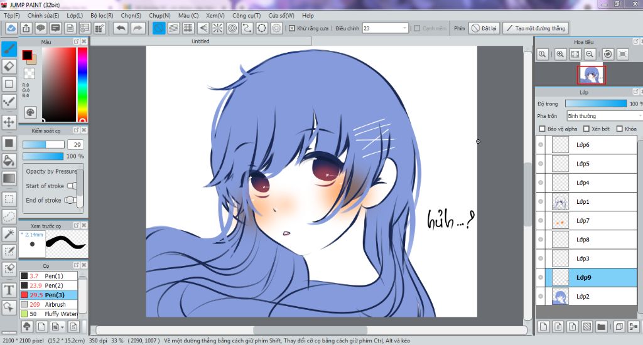The height and width of the screenshot is (345, 643).
Task: Open the Help menu
Action: [x=308, y=16]
